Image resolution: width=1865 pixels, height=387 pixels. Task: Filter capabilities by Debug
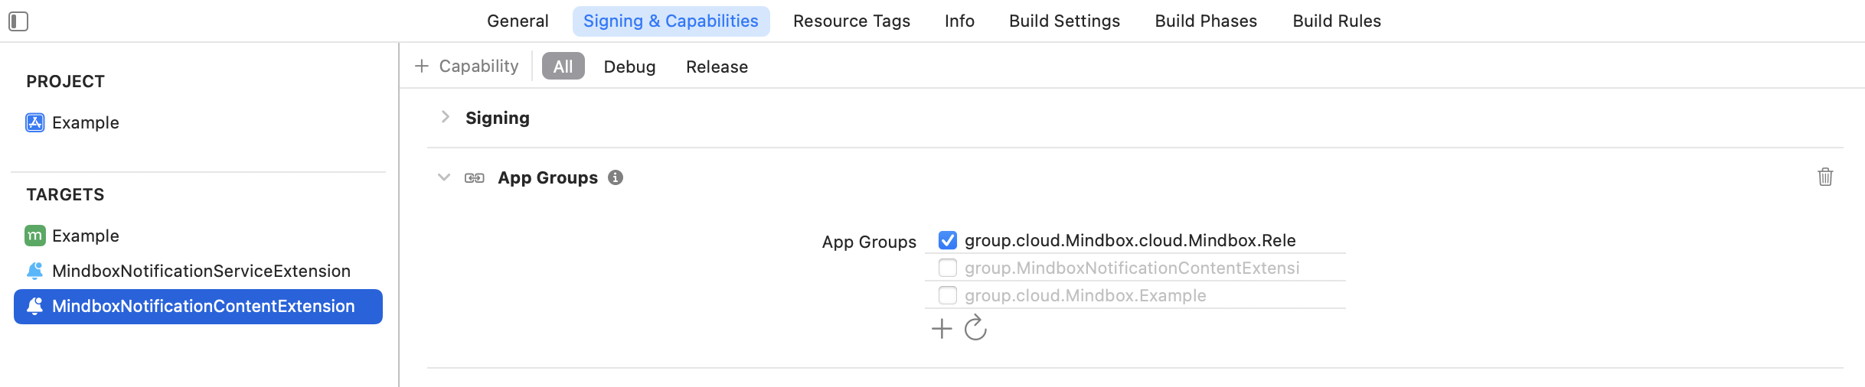(629, 67)
